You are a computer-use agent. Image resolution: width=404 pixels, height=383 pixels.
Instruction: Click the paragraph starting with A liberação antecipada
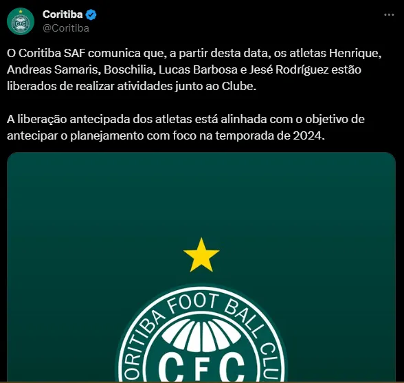pyautogui.click(x=186, y=127)
